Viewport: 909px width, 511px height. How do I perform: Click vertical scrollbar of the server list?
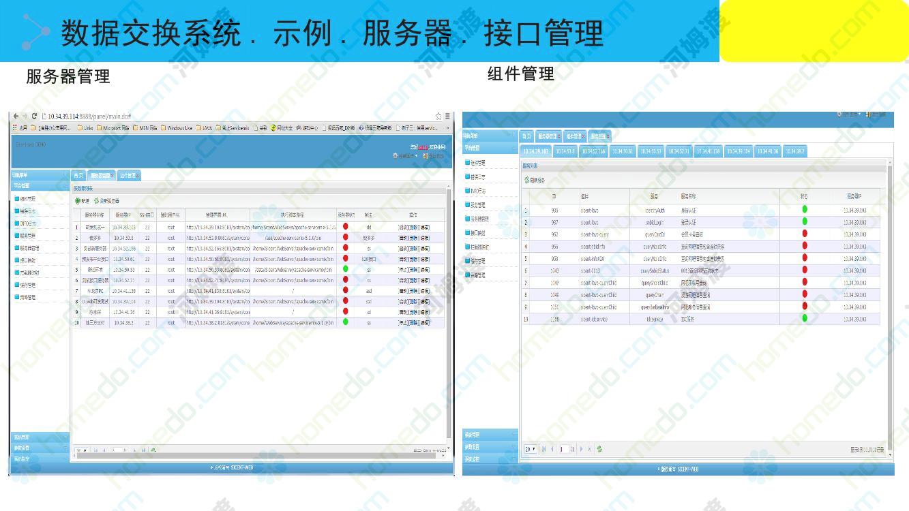pyautogui.click(x=448, y=313)
